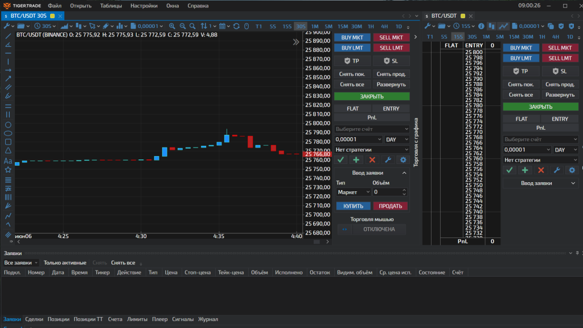The width and height of the screenshot is (583, 328).
Task: Switch to the Позиции tab
Action: coord(58,319)
